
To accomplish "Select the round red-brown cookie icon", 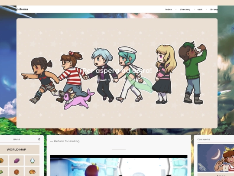I will tap(16, 172).
